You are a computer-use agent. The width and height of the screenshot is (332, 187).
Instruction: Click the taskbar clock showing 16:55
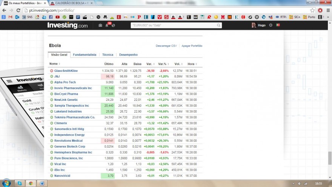pyautogui.click(x=318, y=184)
